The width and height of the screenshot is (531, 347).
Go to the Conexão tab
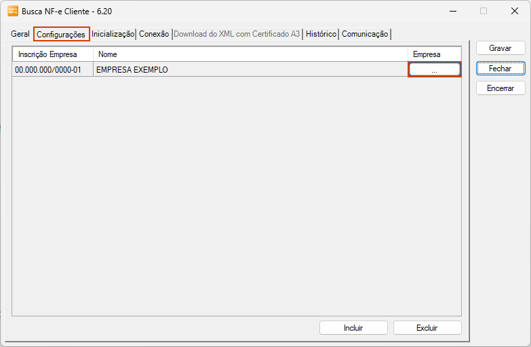[154, 34]
